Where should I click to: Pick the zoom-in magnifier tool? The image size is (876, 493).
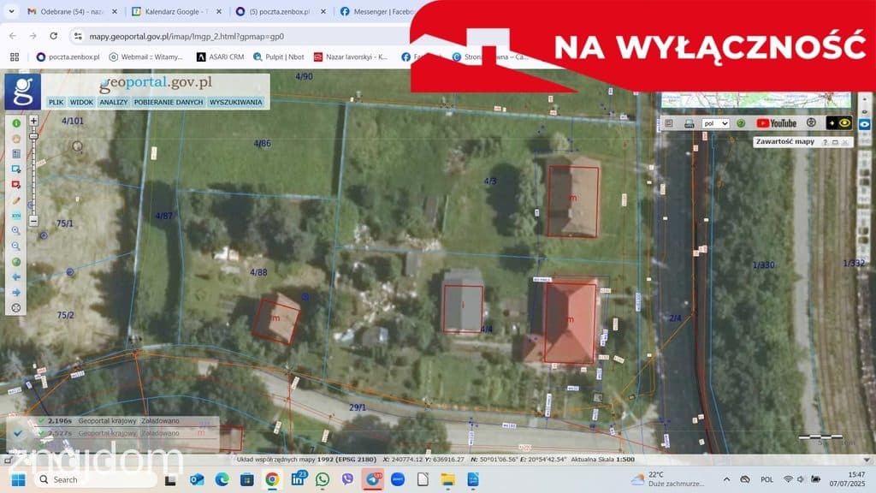tap(16, 230)
